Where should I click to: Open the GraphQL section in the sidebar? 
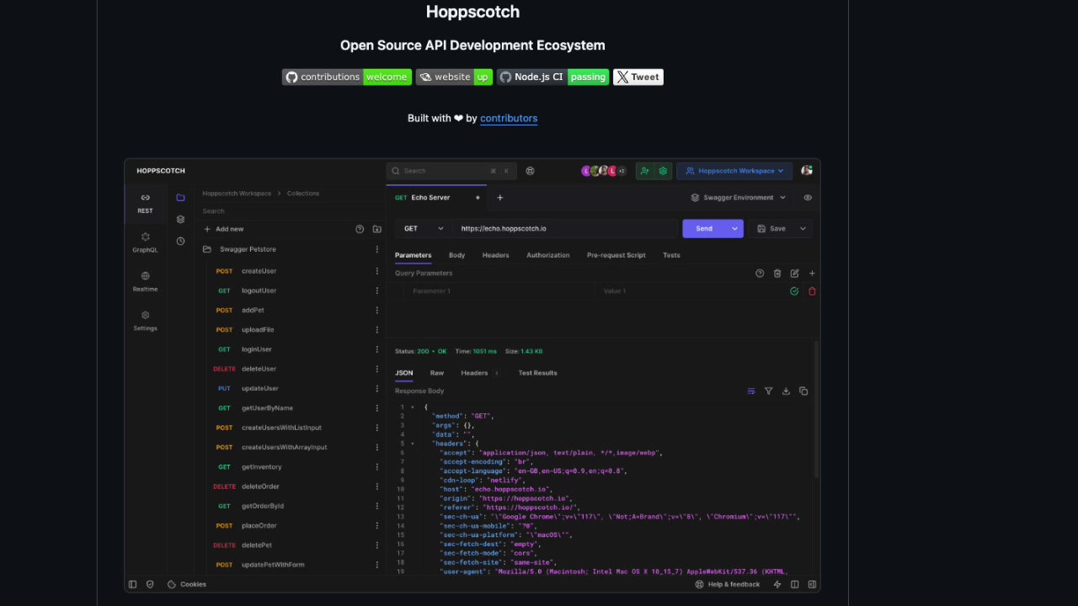tap(145, 242)
